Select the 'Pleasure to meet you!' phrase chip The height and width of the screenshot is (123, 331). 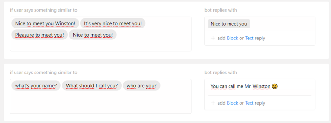click(39, 35)
